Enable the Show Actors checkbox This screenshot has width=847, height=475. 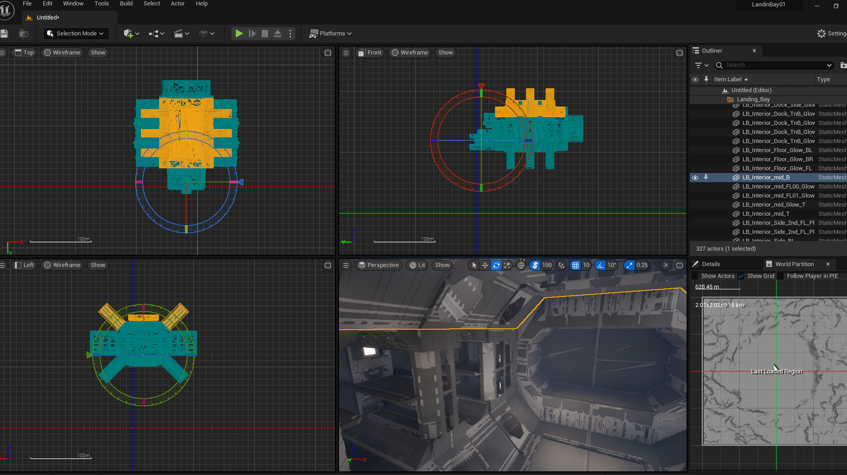click(x=695, y=276)
